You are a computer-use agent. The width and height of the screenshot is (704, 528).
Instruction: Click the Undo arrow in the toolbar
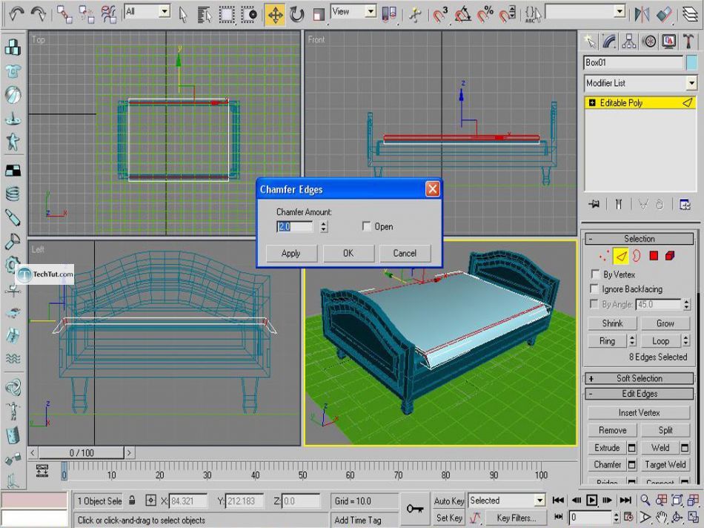(x=16, y=13)
